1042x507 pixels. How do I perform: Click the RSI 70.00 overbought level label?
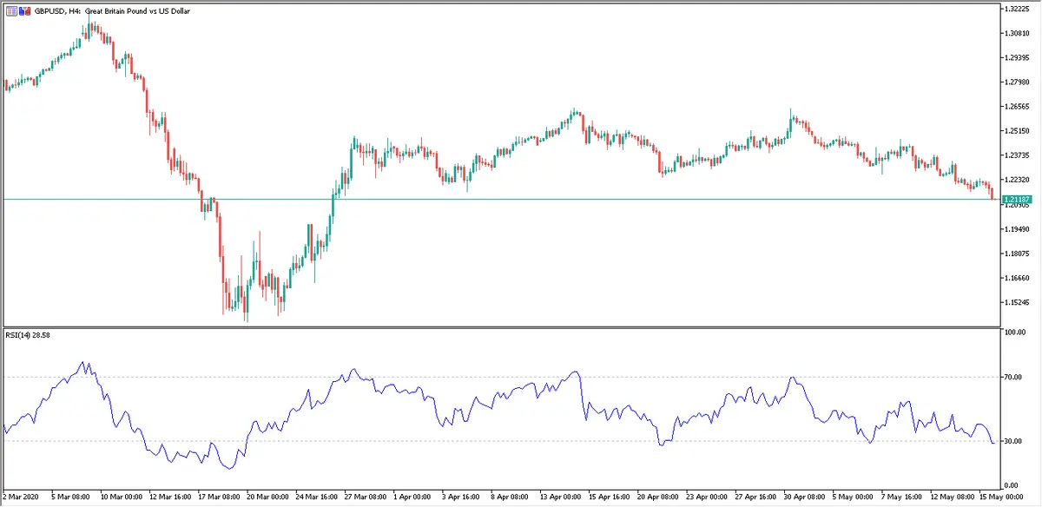pyautogui.click(x=1012, y=377)
